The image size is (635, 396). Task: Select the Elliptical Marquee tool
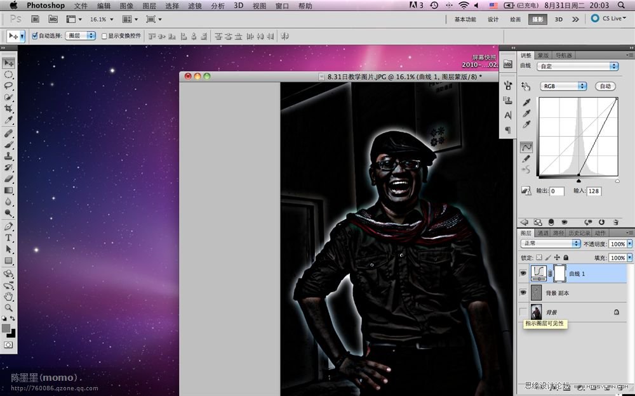[x=8, y=75]
